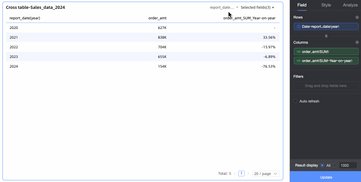Click the -6.89% value cell

pyautogui.click(x=269, y=57)
